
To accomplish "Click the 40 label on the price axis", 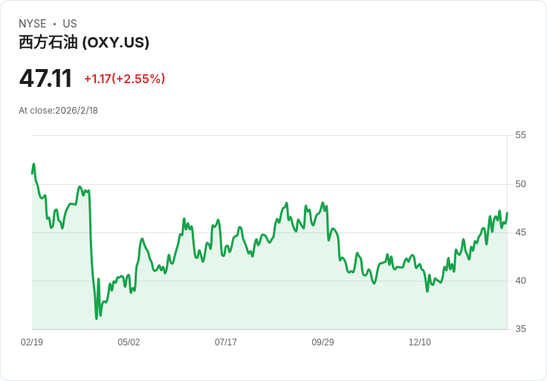I will 521,281.
